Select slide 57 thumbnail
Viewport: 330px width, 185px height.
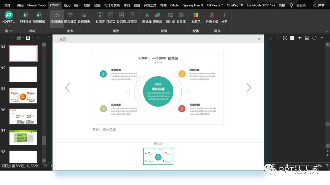(23, 138)
